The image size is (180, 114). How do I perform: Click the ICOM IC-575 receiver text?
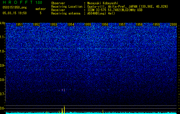coord(115,10)
